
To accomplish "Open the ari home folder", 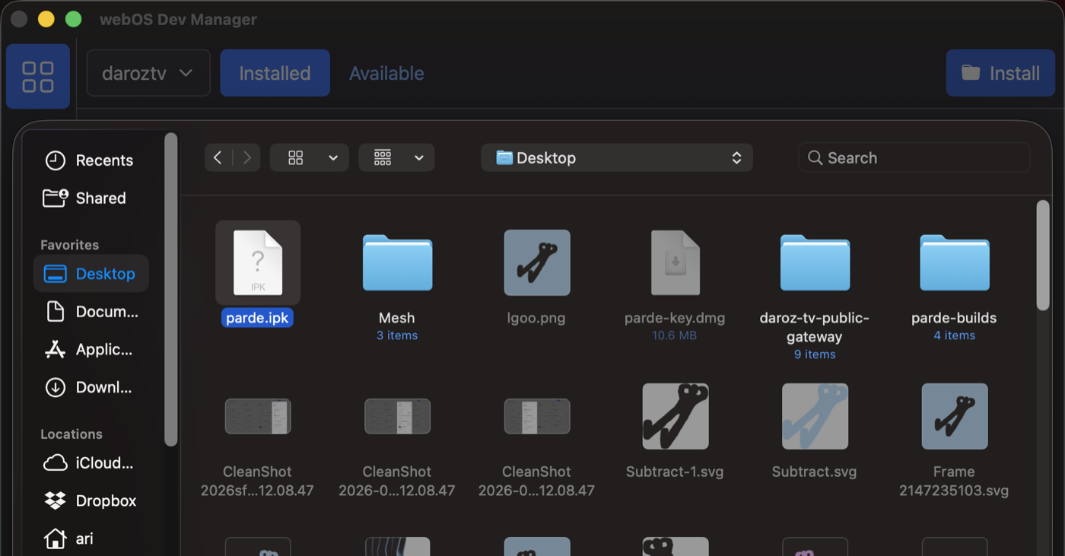I will [x=91, y=539].
